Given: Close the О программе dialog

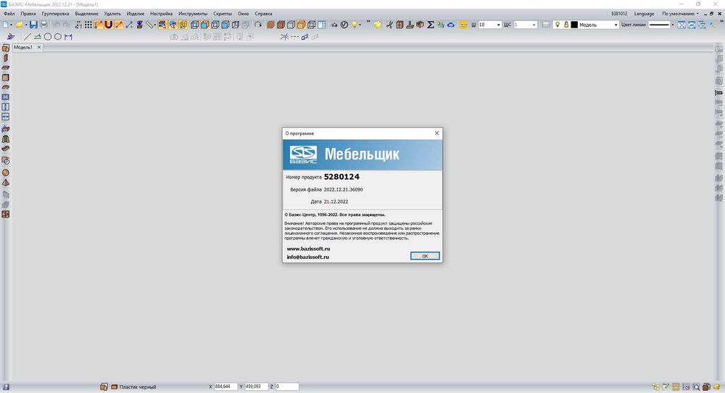Looking at the screenshot, I should (x=436, y=133).
